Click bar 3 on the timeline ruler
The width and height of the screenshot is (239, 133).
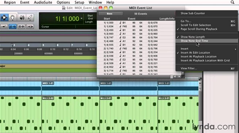coord(14,45)
